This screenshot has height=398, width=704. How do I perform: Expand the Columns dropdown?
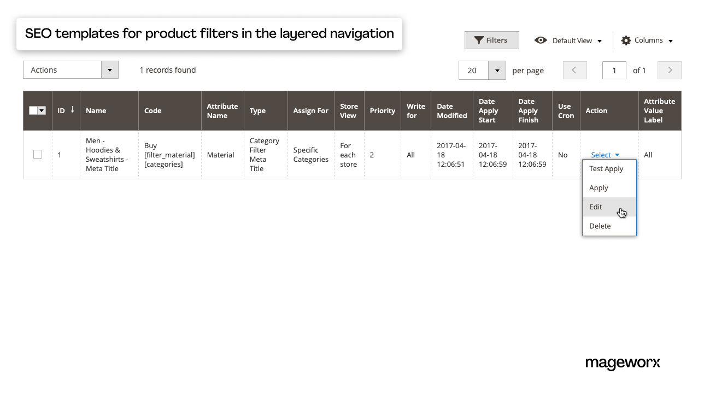[x=669, y=40]
